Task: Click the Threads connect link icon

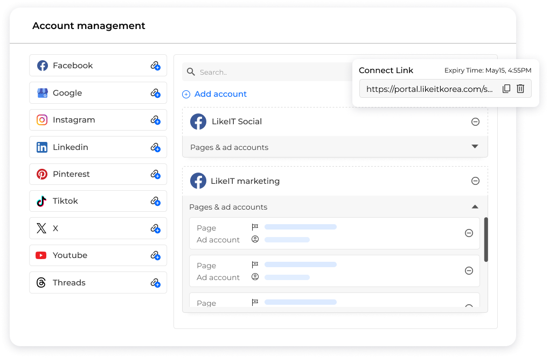Action: tap(156, 283)
